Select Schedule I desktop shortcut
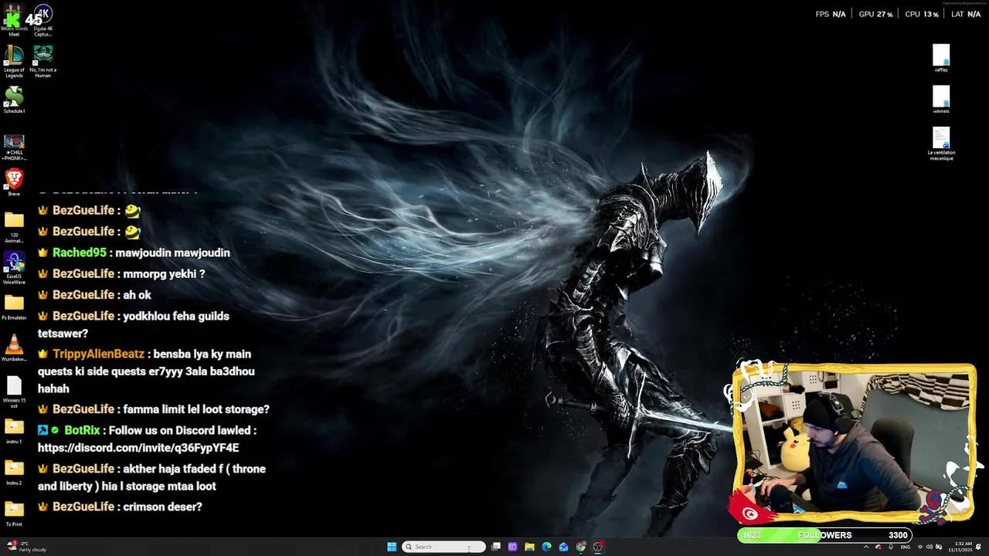Viewport: 989px width, 556px height. coord(14,100)
